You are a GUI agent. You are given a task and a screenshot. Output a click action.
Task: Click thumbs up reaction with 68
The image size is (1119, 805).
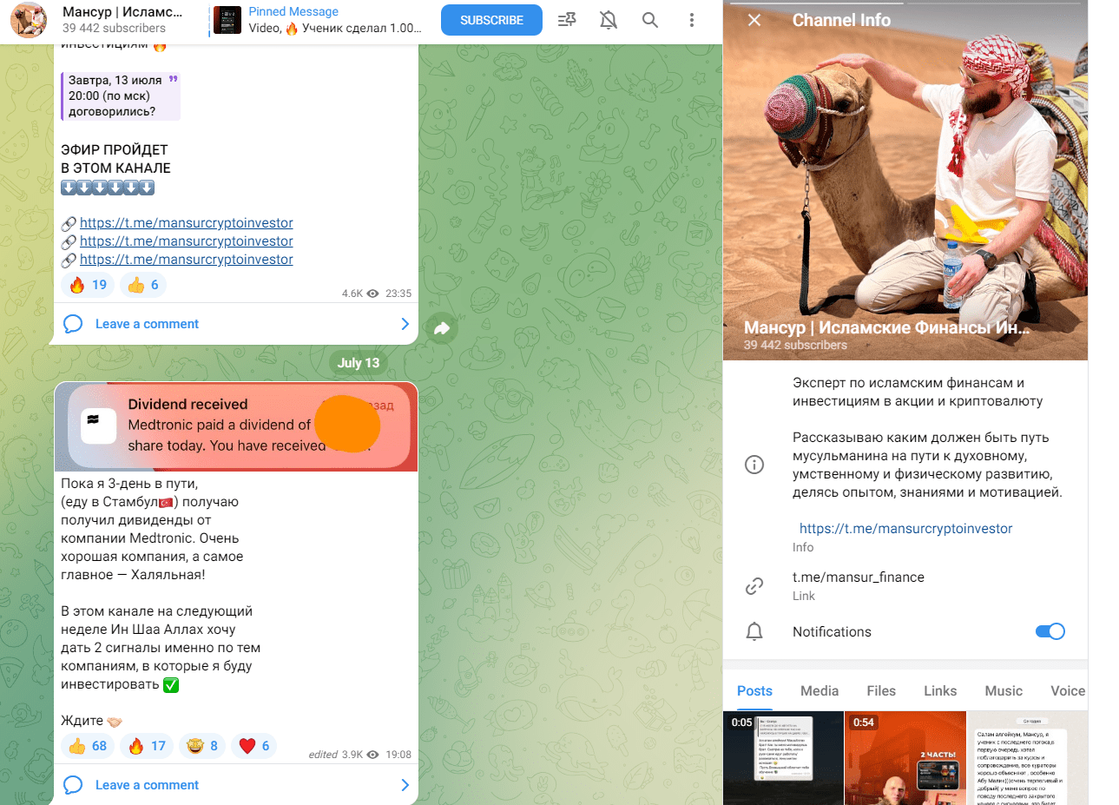[88, 746]
